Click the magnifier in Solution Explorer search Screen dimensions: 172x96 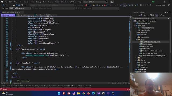pos(169,18)
